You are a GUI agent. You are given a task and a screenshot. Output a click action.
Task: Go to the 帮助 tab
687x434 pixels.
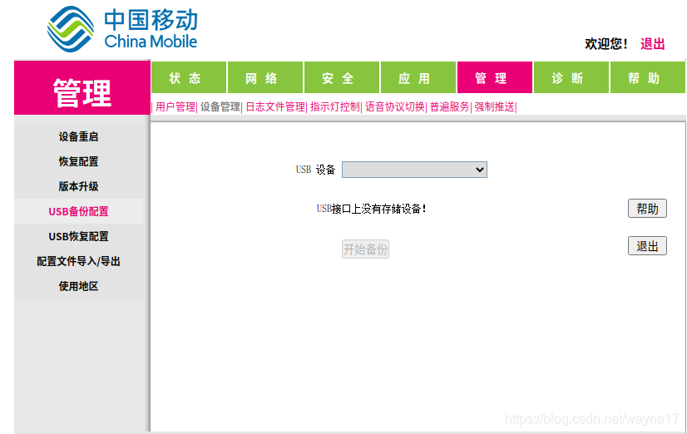pyautogui.click(x=648, y=77)
